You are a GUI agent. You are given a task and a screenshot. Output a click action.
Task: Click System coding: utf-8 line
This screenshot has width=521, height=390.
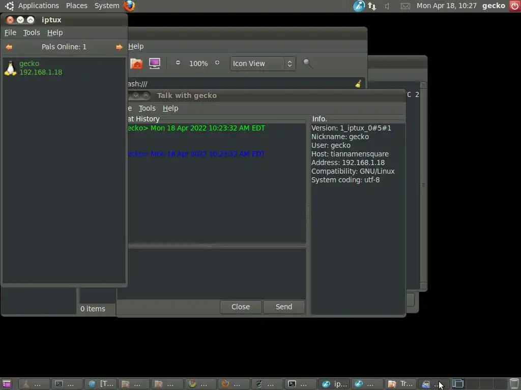[x=345, y=180]
